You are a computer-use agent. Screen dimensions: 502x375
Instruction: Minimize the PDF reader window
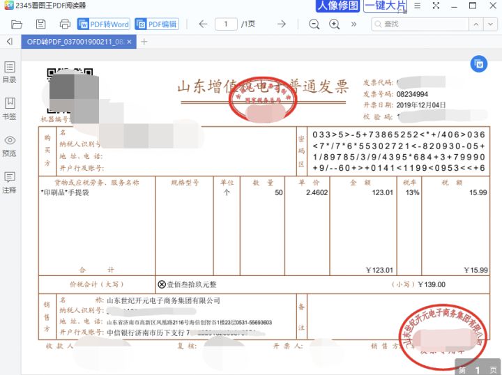(x=454, y=6)
